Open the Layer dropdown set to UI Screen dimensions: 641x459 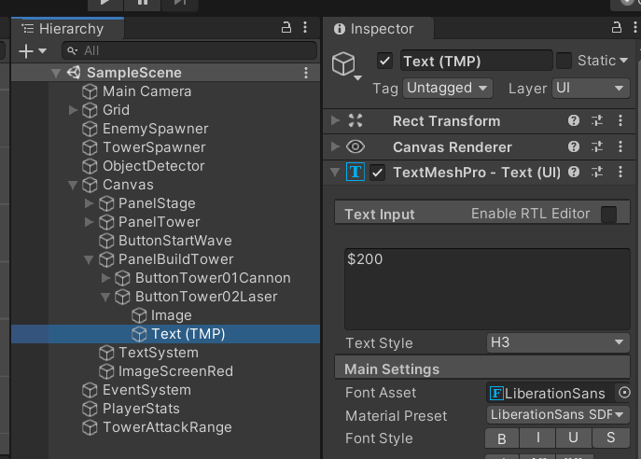click(x=591, y=89)
